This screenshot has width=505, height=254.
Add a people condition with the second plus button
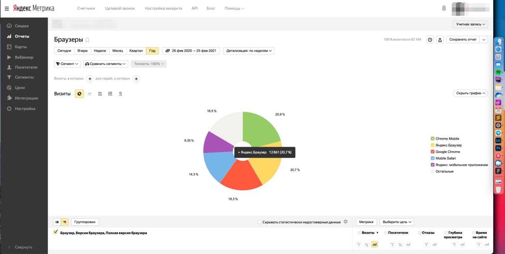(x=136, y=79)
